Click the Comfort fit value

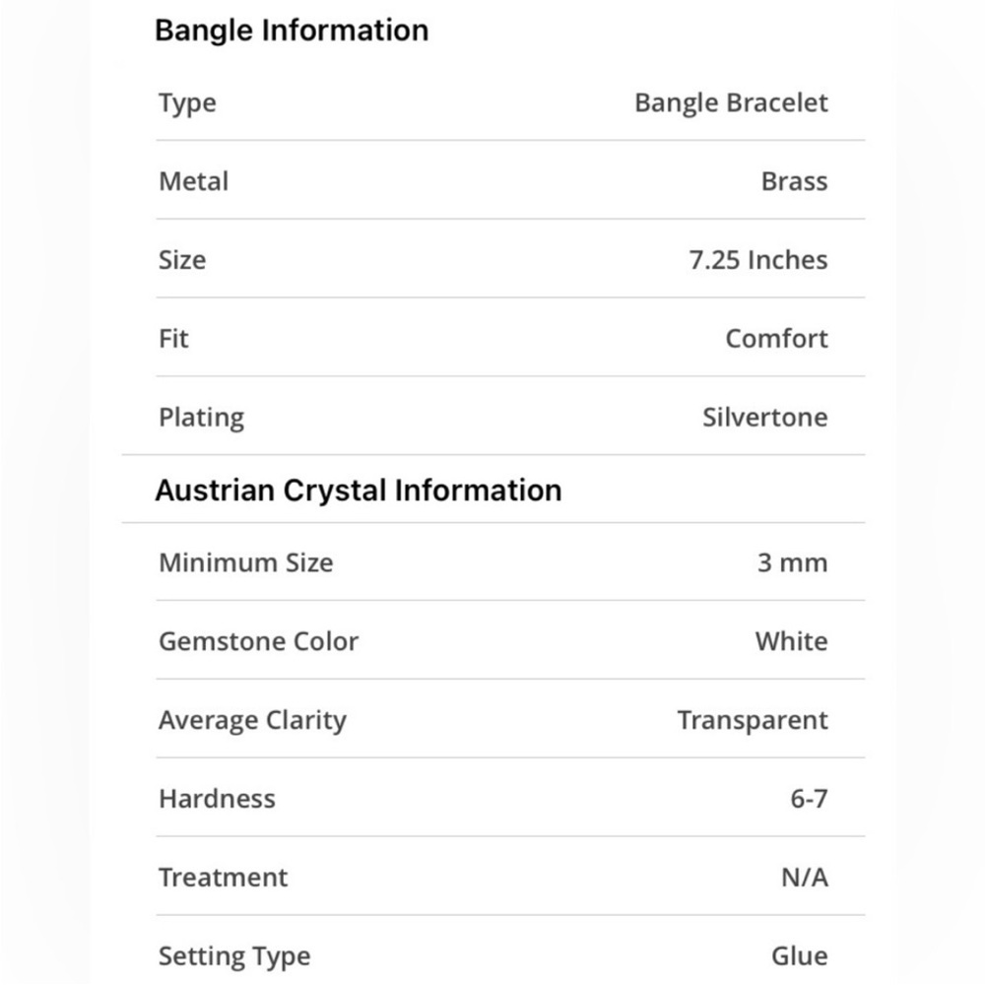pos(776,339)
